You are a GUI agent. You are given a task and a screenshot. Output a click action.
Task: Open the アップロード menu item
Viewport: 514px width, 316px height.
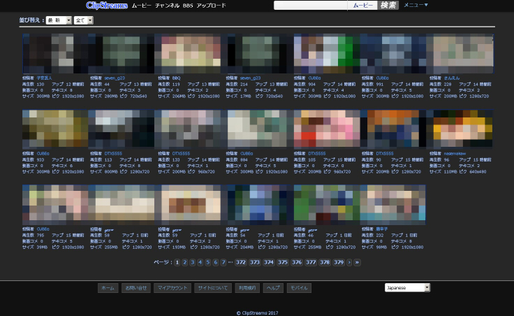[211, 6]
